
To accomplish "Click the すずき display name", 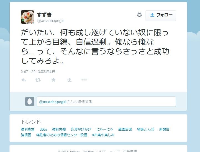I will pos(44,15).
